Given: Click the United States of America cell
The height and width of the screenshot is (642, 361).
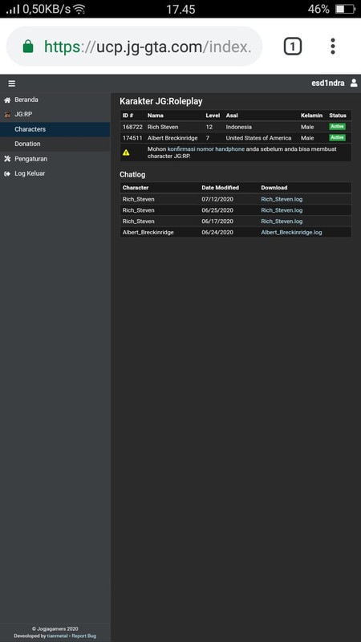Looking at the screenshot, I should click(258, 138).
